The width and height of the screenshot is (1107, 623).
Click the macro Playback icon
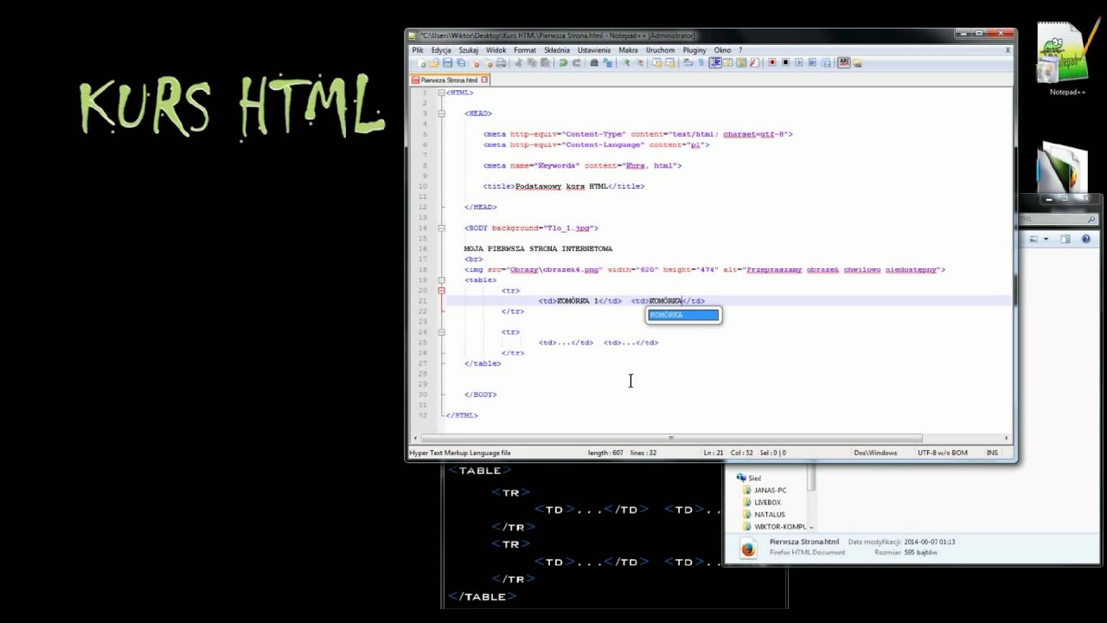coord(799,62)
